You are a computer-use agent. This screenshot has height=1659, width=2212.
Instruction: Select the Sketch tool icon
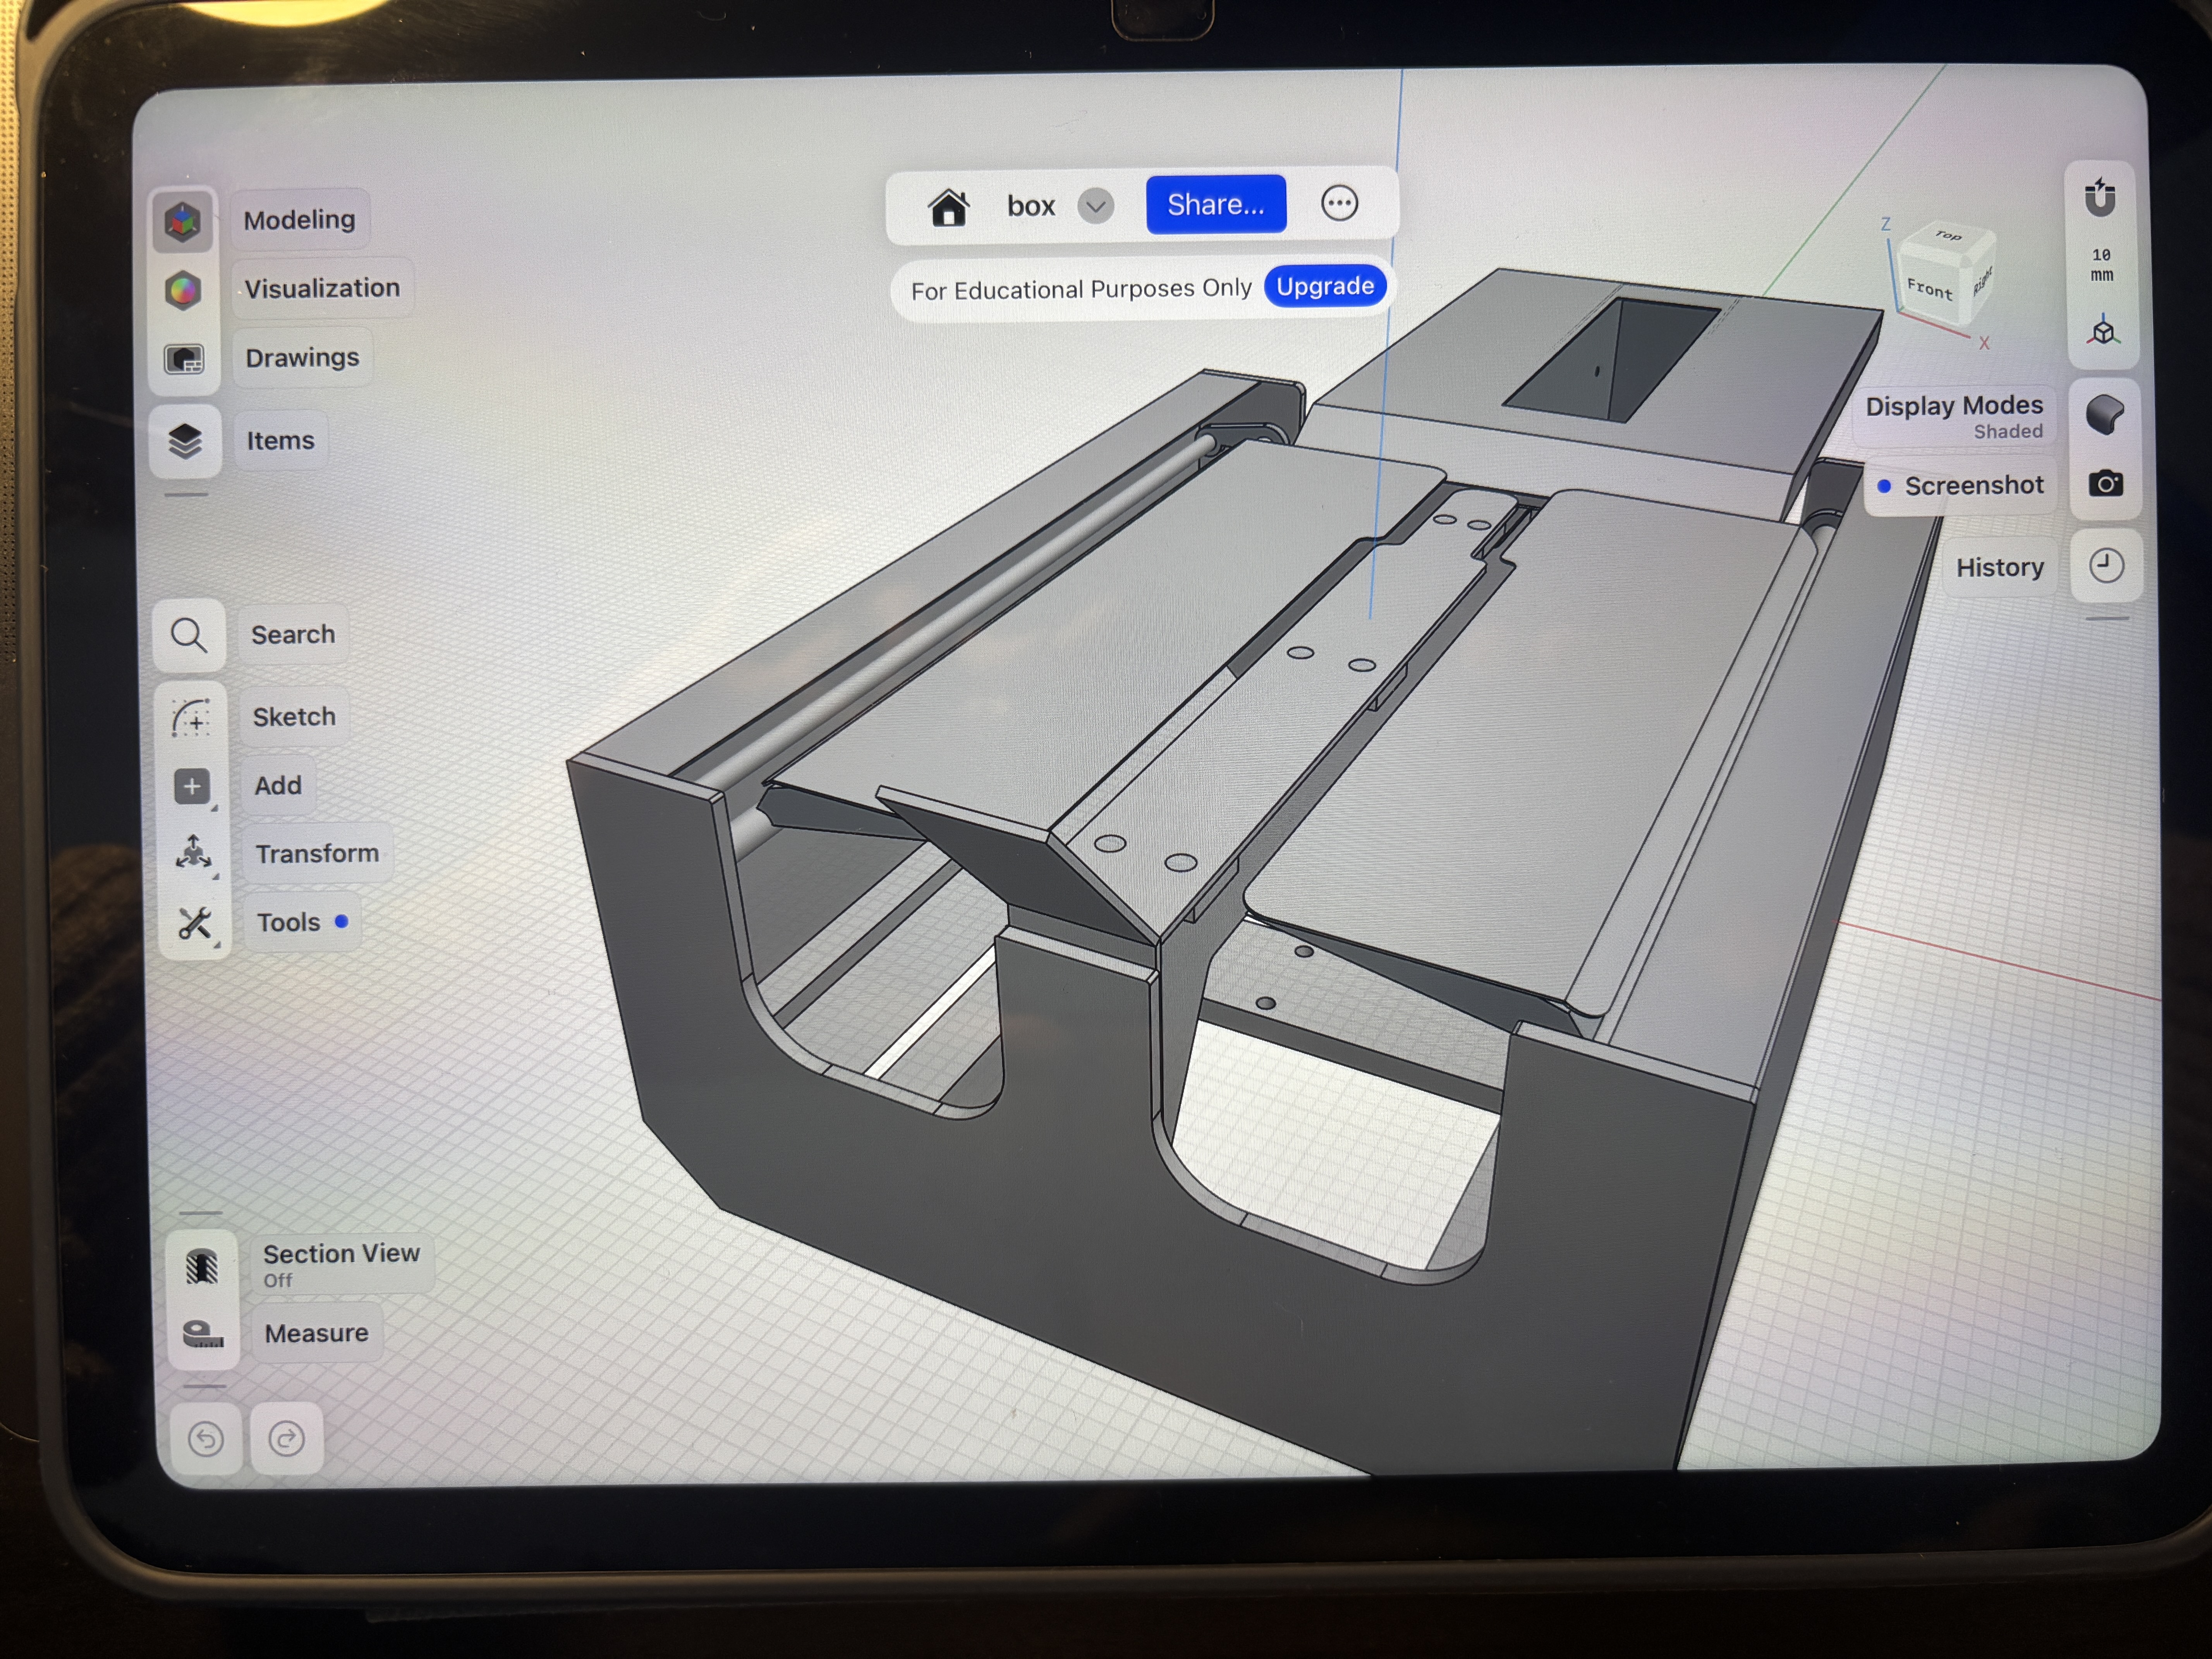(x=191, y=718)
